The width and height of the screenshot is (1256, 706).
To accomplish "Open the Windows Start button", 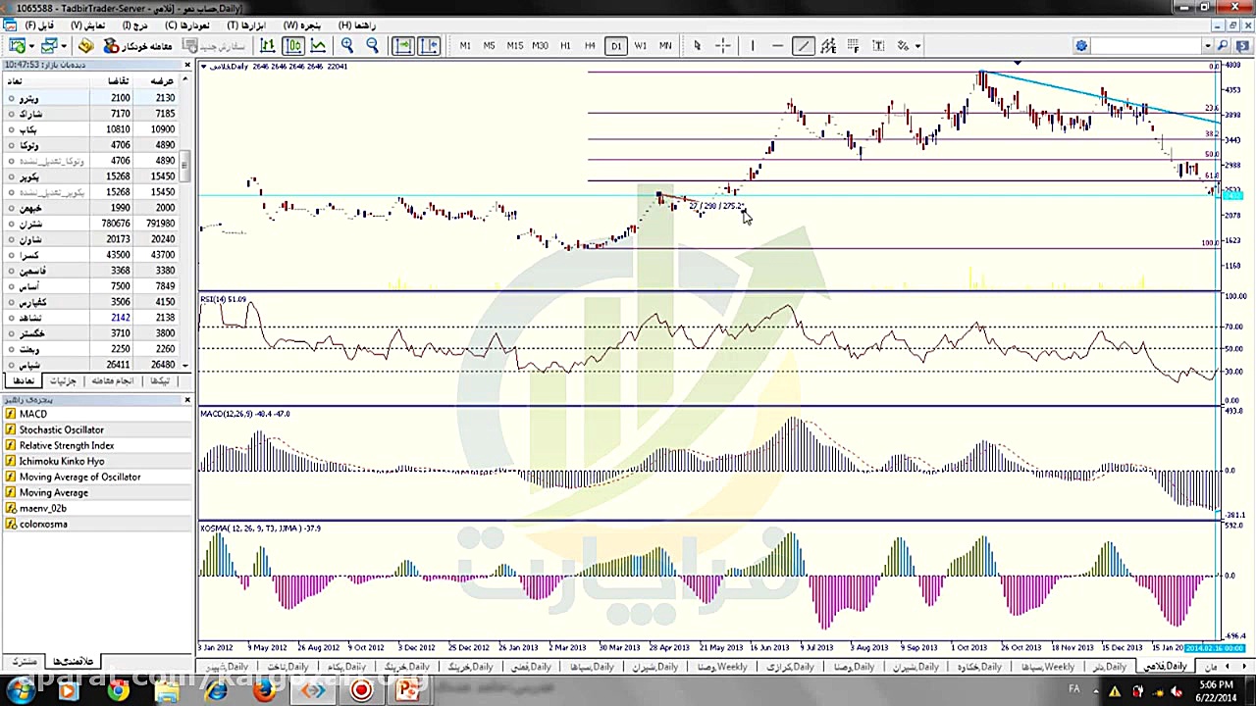I will (x=20, y=691).
